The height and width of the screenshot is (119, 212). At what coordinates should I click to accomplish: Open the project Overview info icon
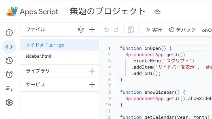(9, 33)
